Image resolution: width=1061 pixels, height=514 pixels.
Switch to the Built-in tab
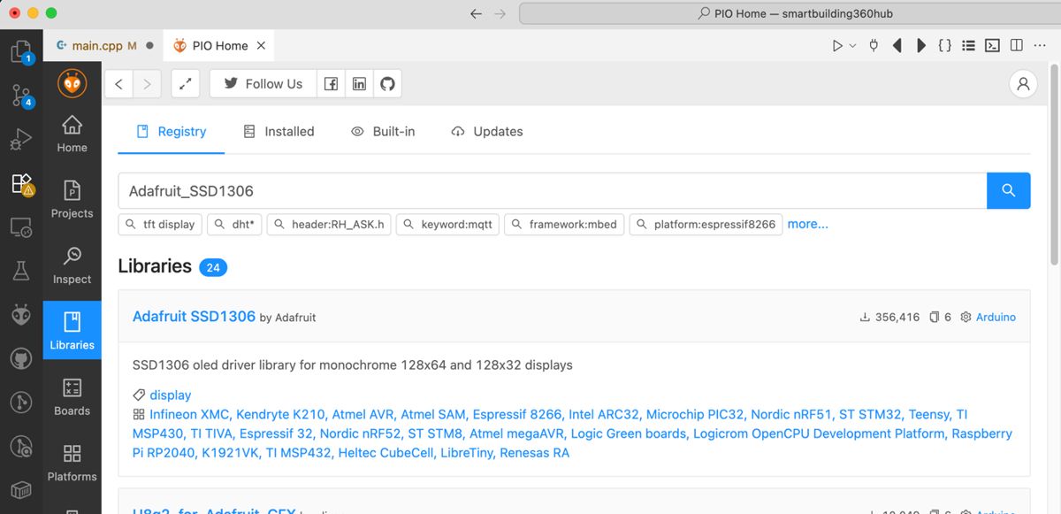[383, 131]
